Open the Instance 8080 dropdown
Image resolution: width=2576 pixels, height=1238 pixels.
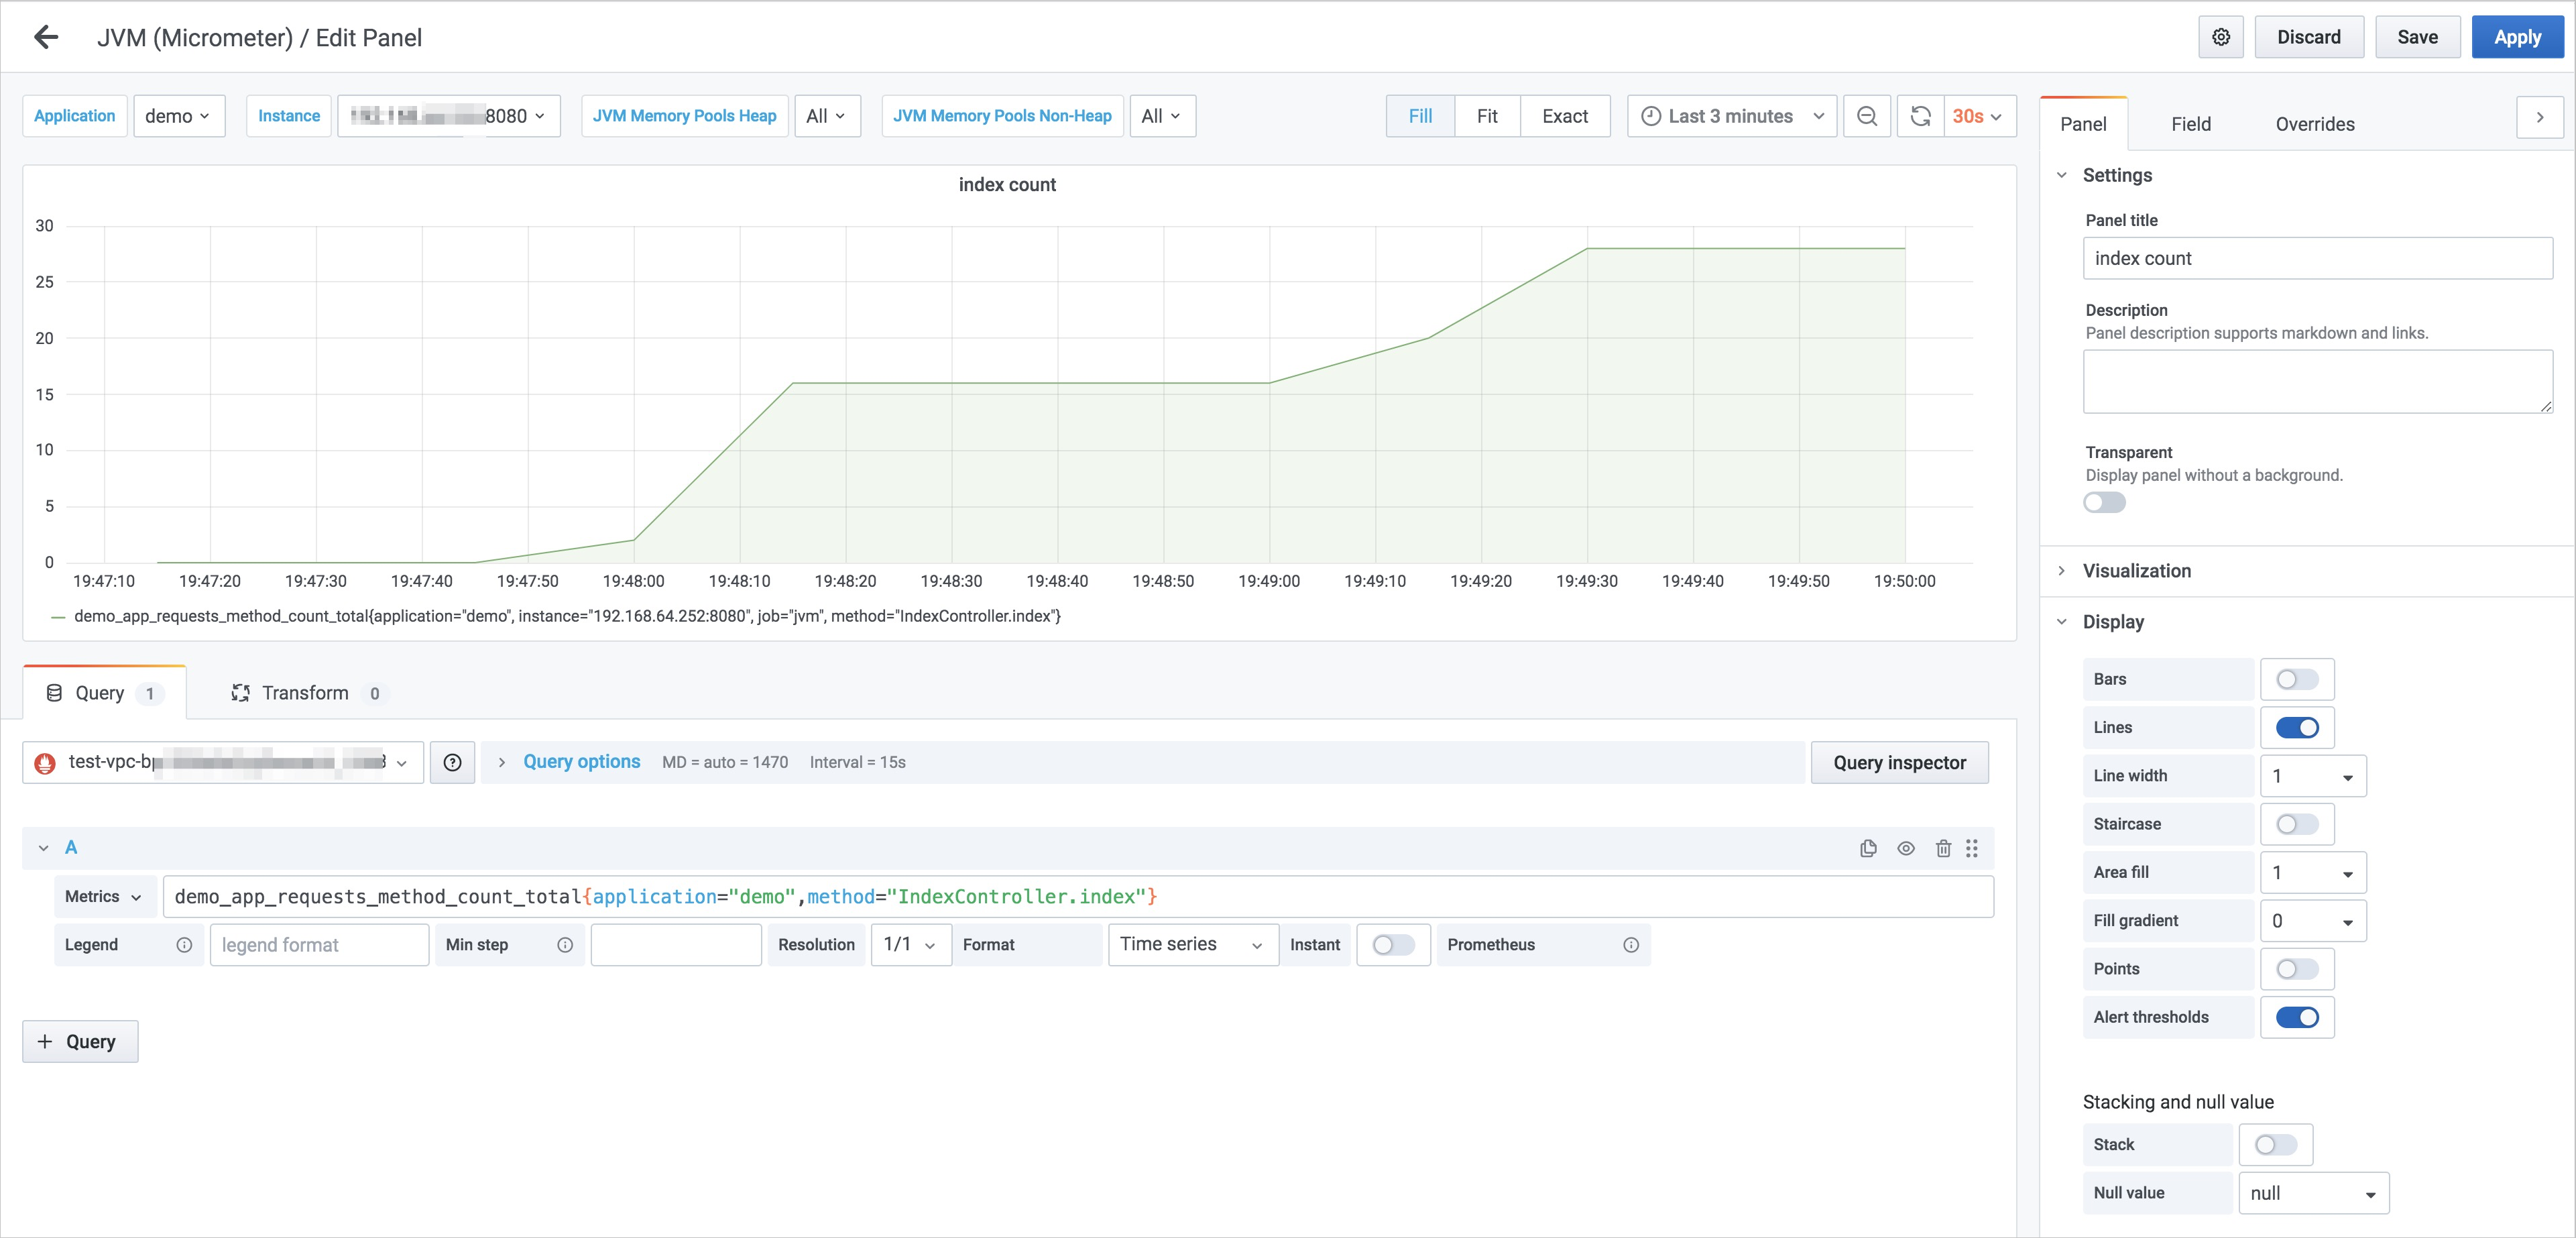click(449, 116)
